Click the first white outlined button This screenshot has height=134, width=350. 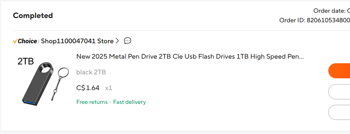coord(339,92)
